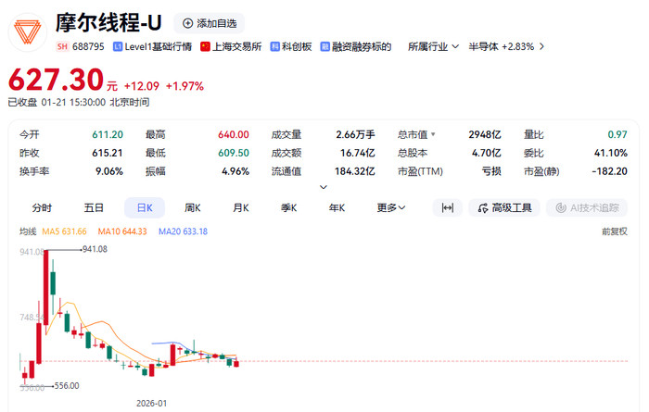
Task: Select the 周K chart tab
Action: point(193,208)
